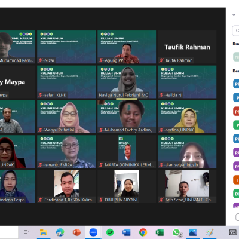Viewport: 239px width, 239px height.
Task: Open the Paint app taskbar icon
Action: (209, 232)
